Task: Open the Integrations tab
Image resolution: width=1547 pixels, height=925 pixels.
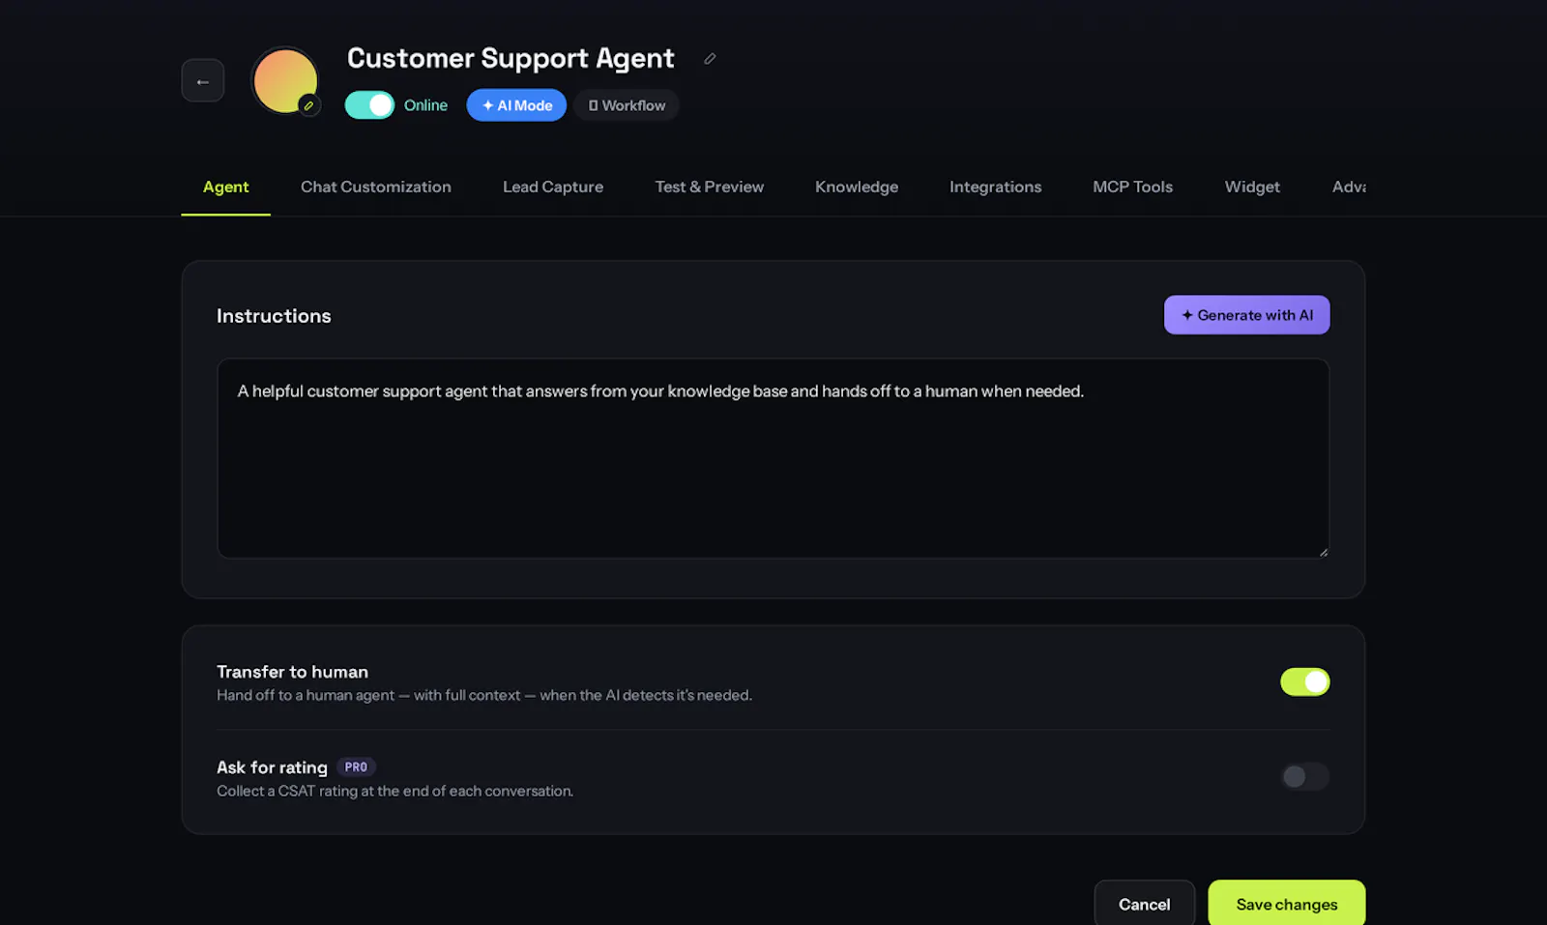Action: click(x=996, y=187)
